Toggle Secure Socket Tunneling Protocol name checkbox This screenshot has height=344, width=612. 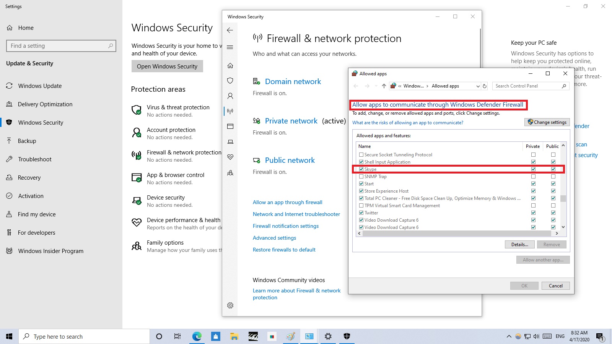click(x=361, y=155)
